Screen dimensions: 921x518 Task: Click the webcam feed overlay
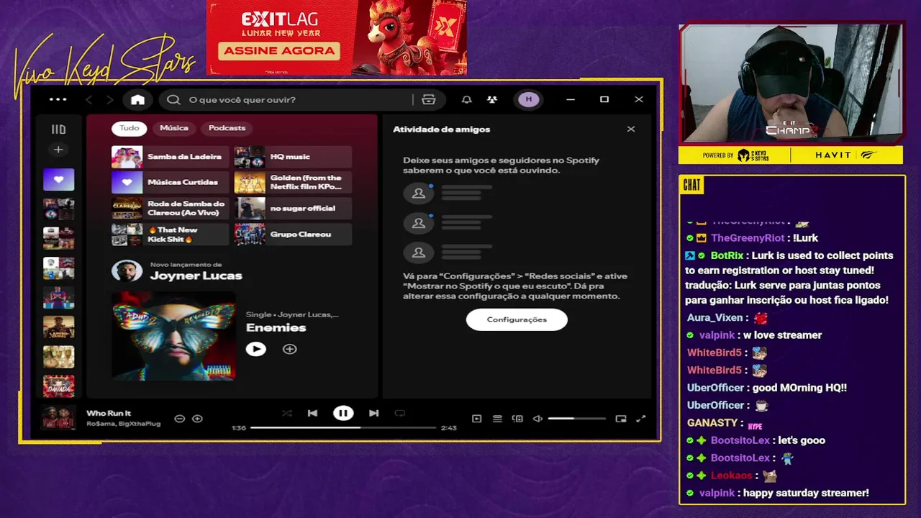tap(791, 83)
